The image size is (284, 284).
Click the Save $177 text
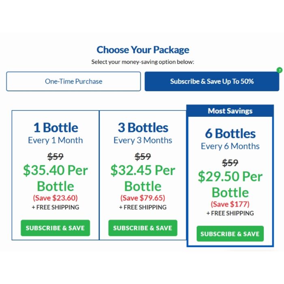point(230,204)
